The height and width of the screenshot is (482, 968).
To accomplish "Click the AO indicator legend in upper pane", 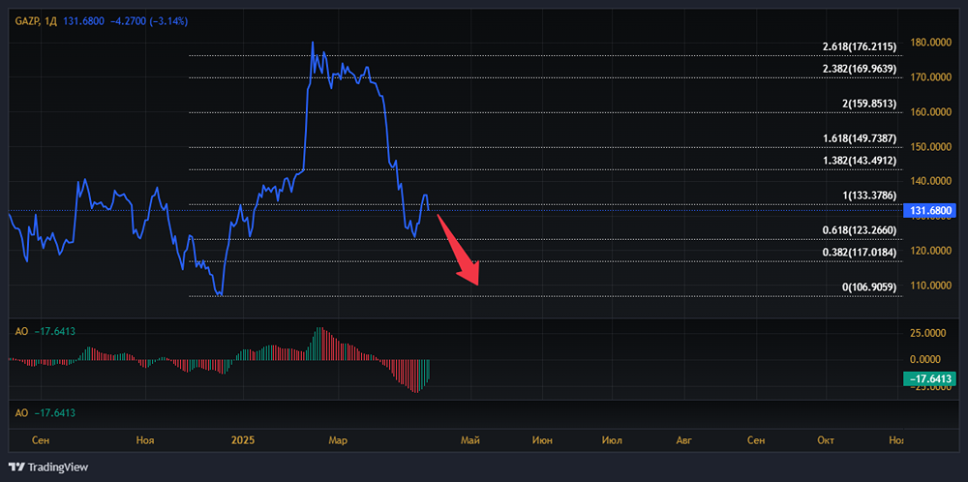I will tap(45, 331).
